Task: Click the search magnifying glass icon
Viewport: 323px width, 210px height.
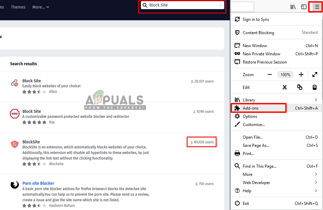Action: coord(145,5)
